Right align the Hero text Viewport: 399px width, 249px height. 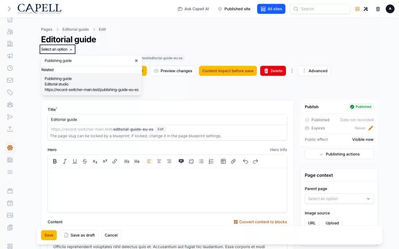[x=169, y=161]
